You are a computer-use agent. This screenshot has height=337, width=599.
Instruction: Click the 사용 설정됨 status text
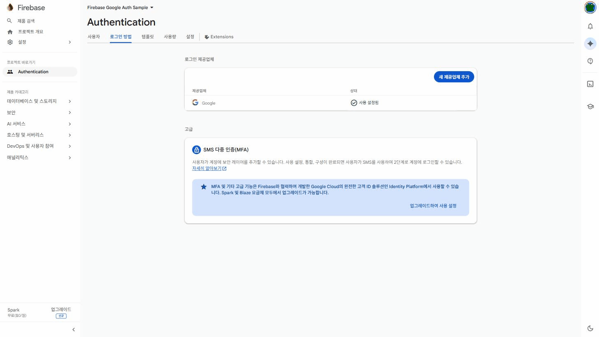[369, 103]
